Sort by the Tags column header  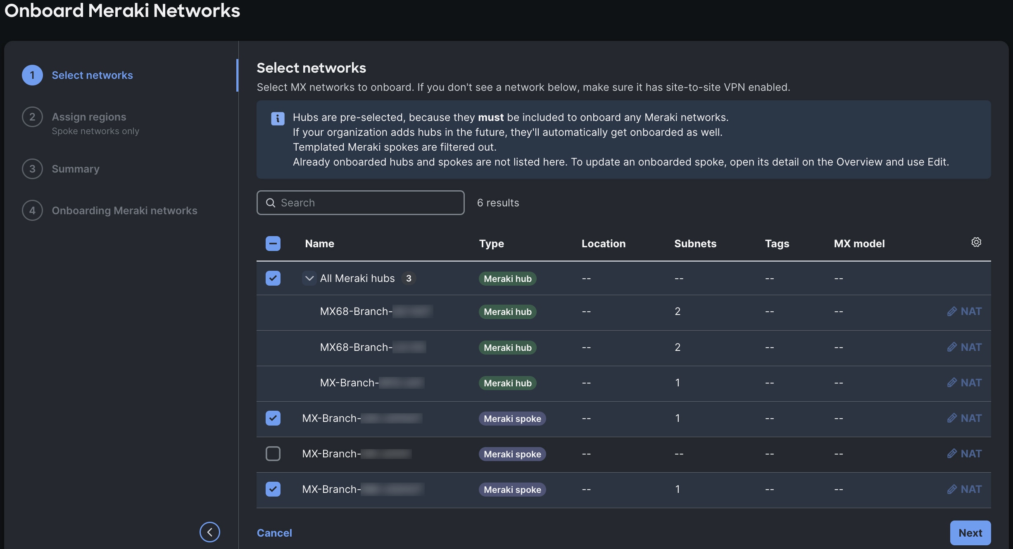click(777, 244)
